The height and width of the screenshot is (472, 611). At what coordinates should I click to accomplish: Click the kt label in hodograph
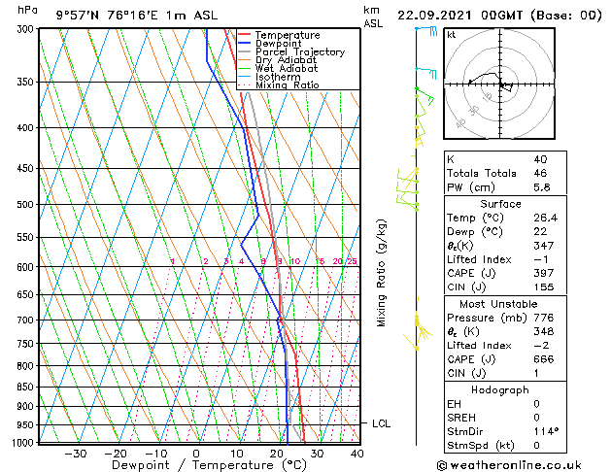452,35
